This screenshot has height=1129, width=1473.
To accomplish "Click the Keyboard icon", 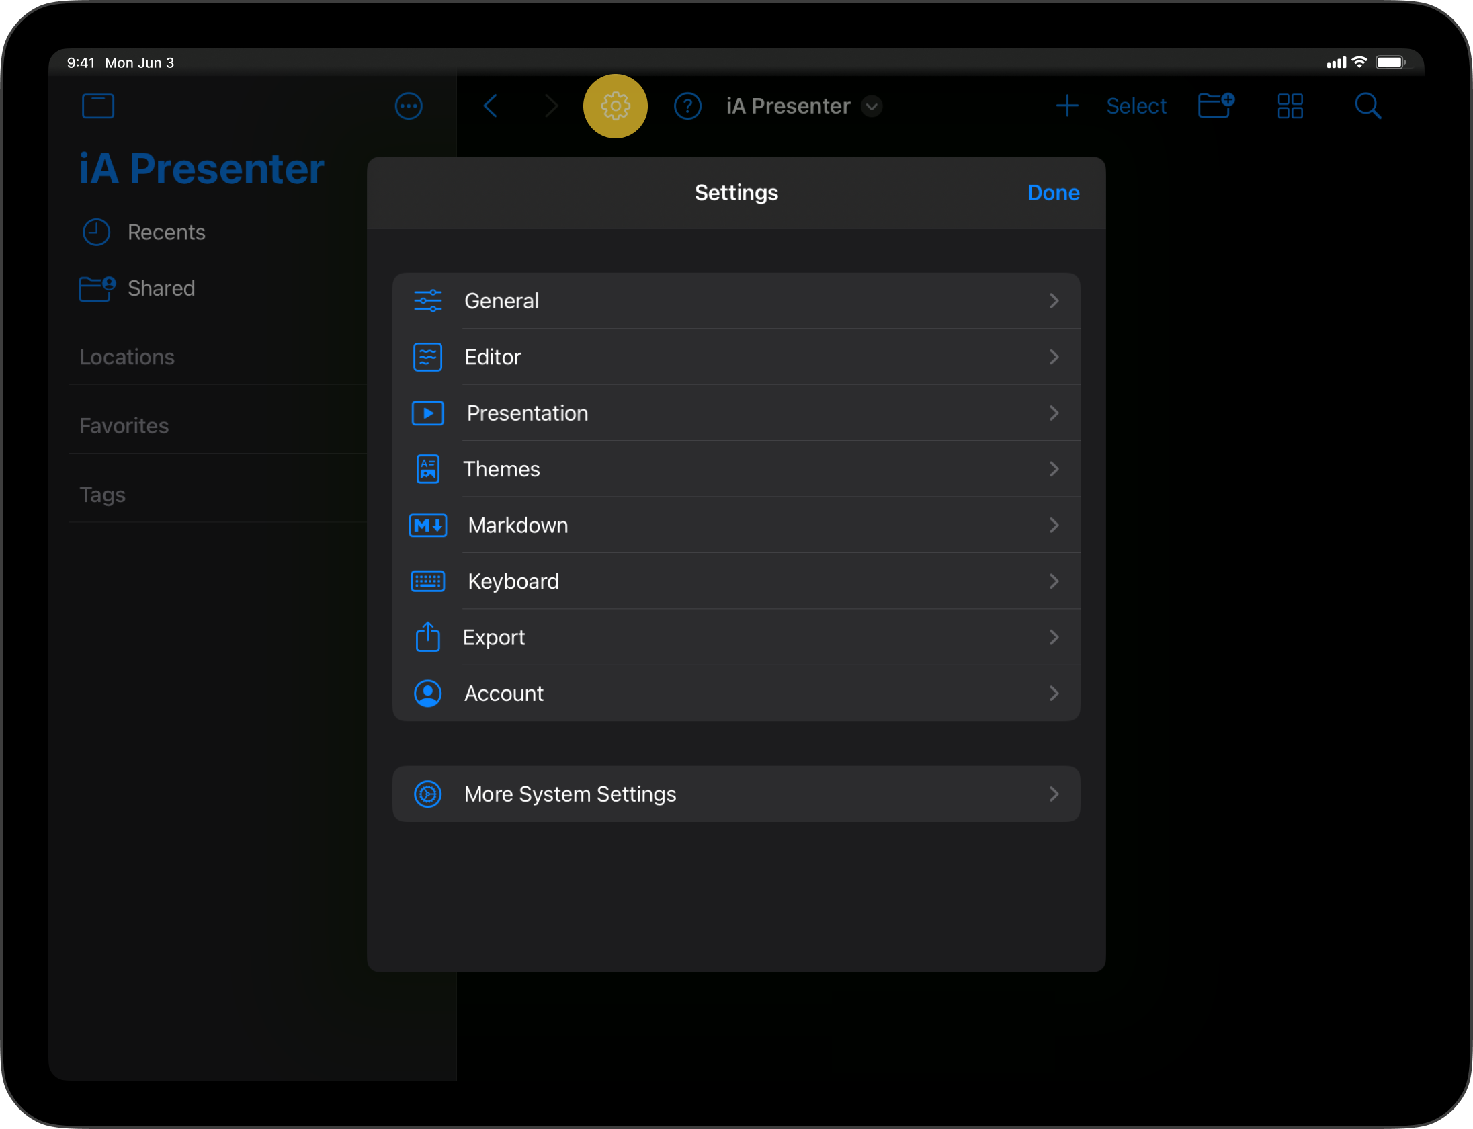I will (x=428, y=581).
